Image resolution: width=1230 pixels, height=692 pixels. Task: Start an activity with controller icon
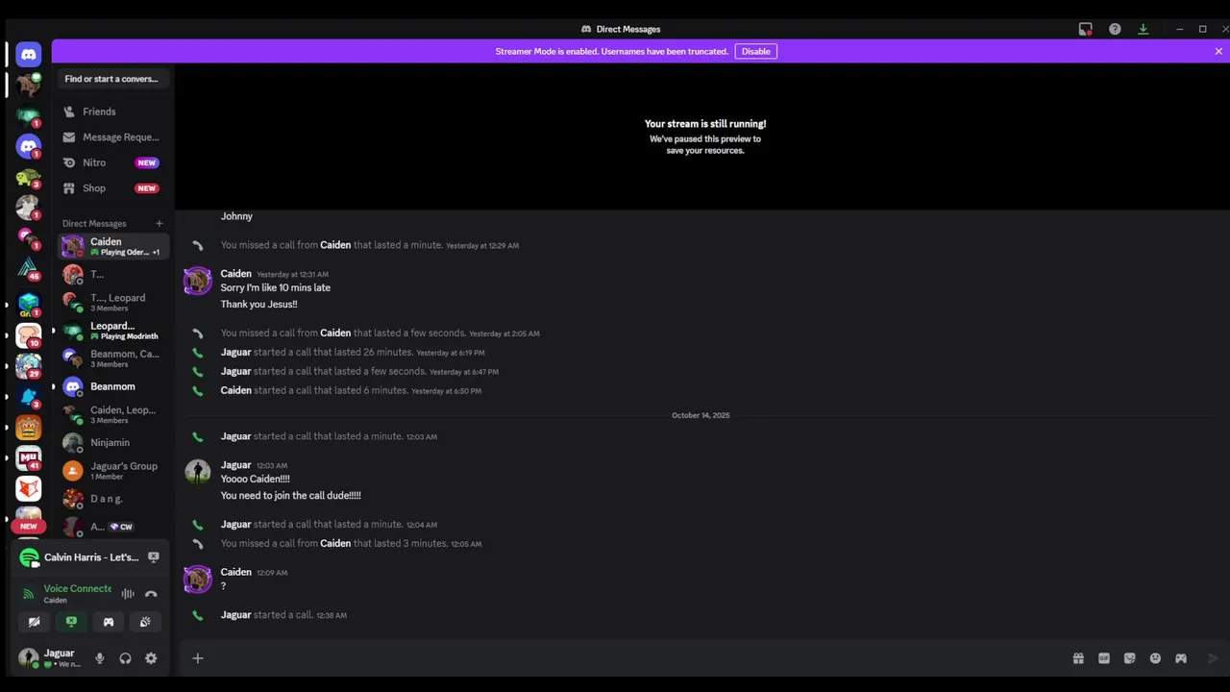pos(109,622)
